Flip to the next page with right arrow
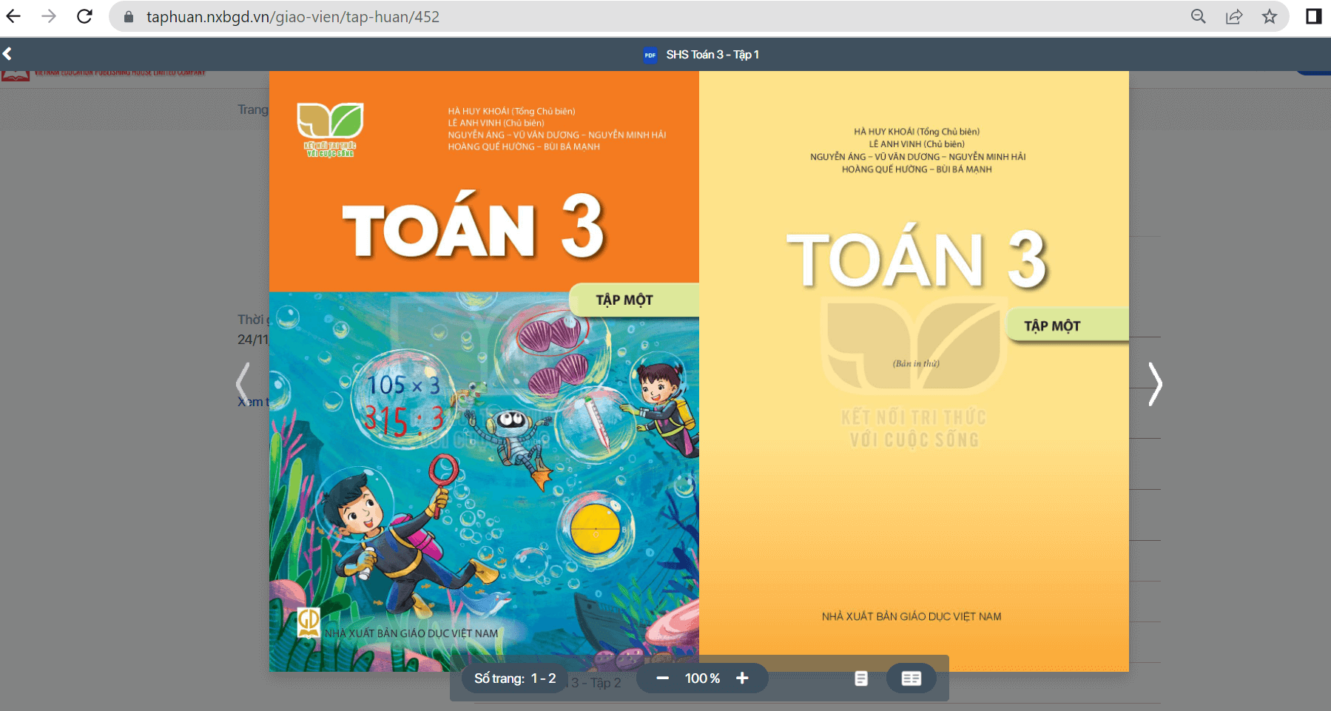The height and width of the screenshot is (711, 1331). 1155,384
